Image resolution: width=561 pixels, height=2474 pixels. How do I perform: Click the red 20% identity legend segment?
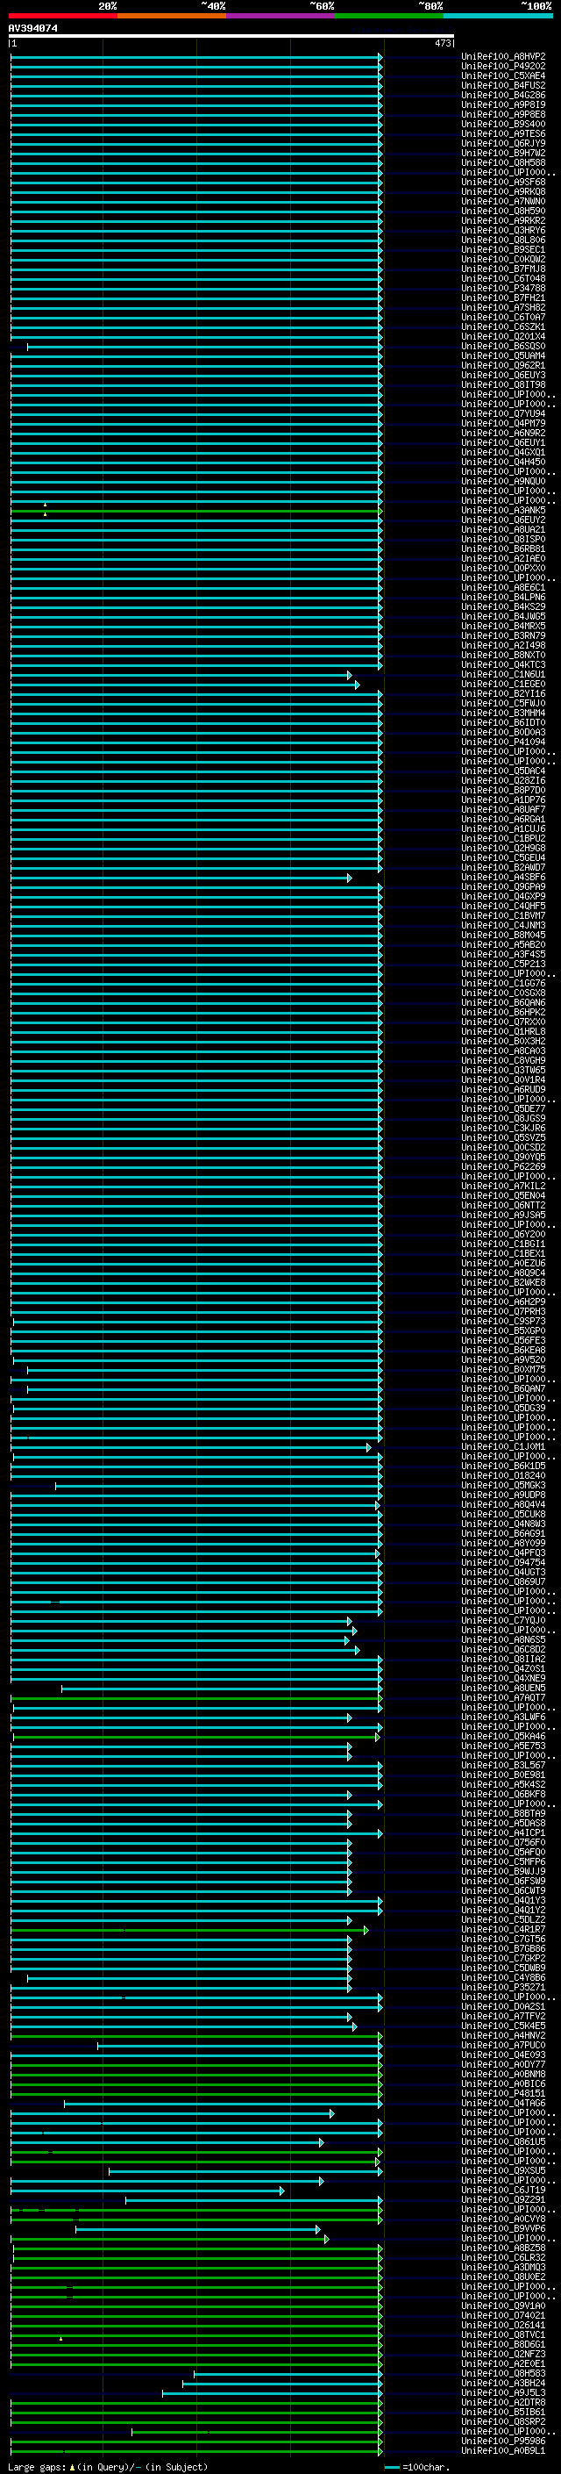(63, 17)
